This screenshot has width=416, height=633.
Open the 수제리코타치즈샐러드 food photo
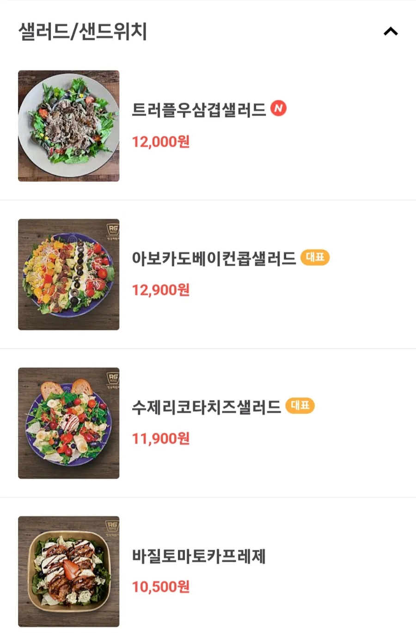coord(68,423)
